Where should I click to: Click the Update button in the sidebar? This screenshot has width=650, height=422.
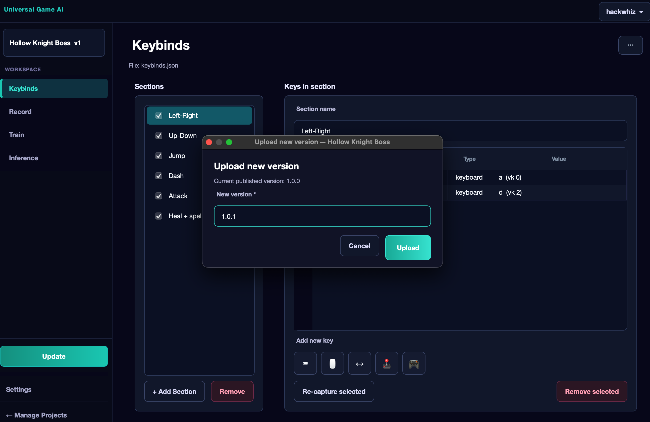[x=54, y=356]
